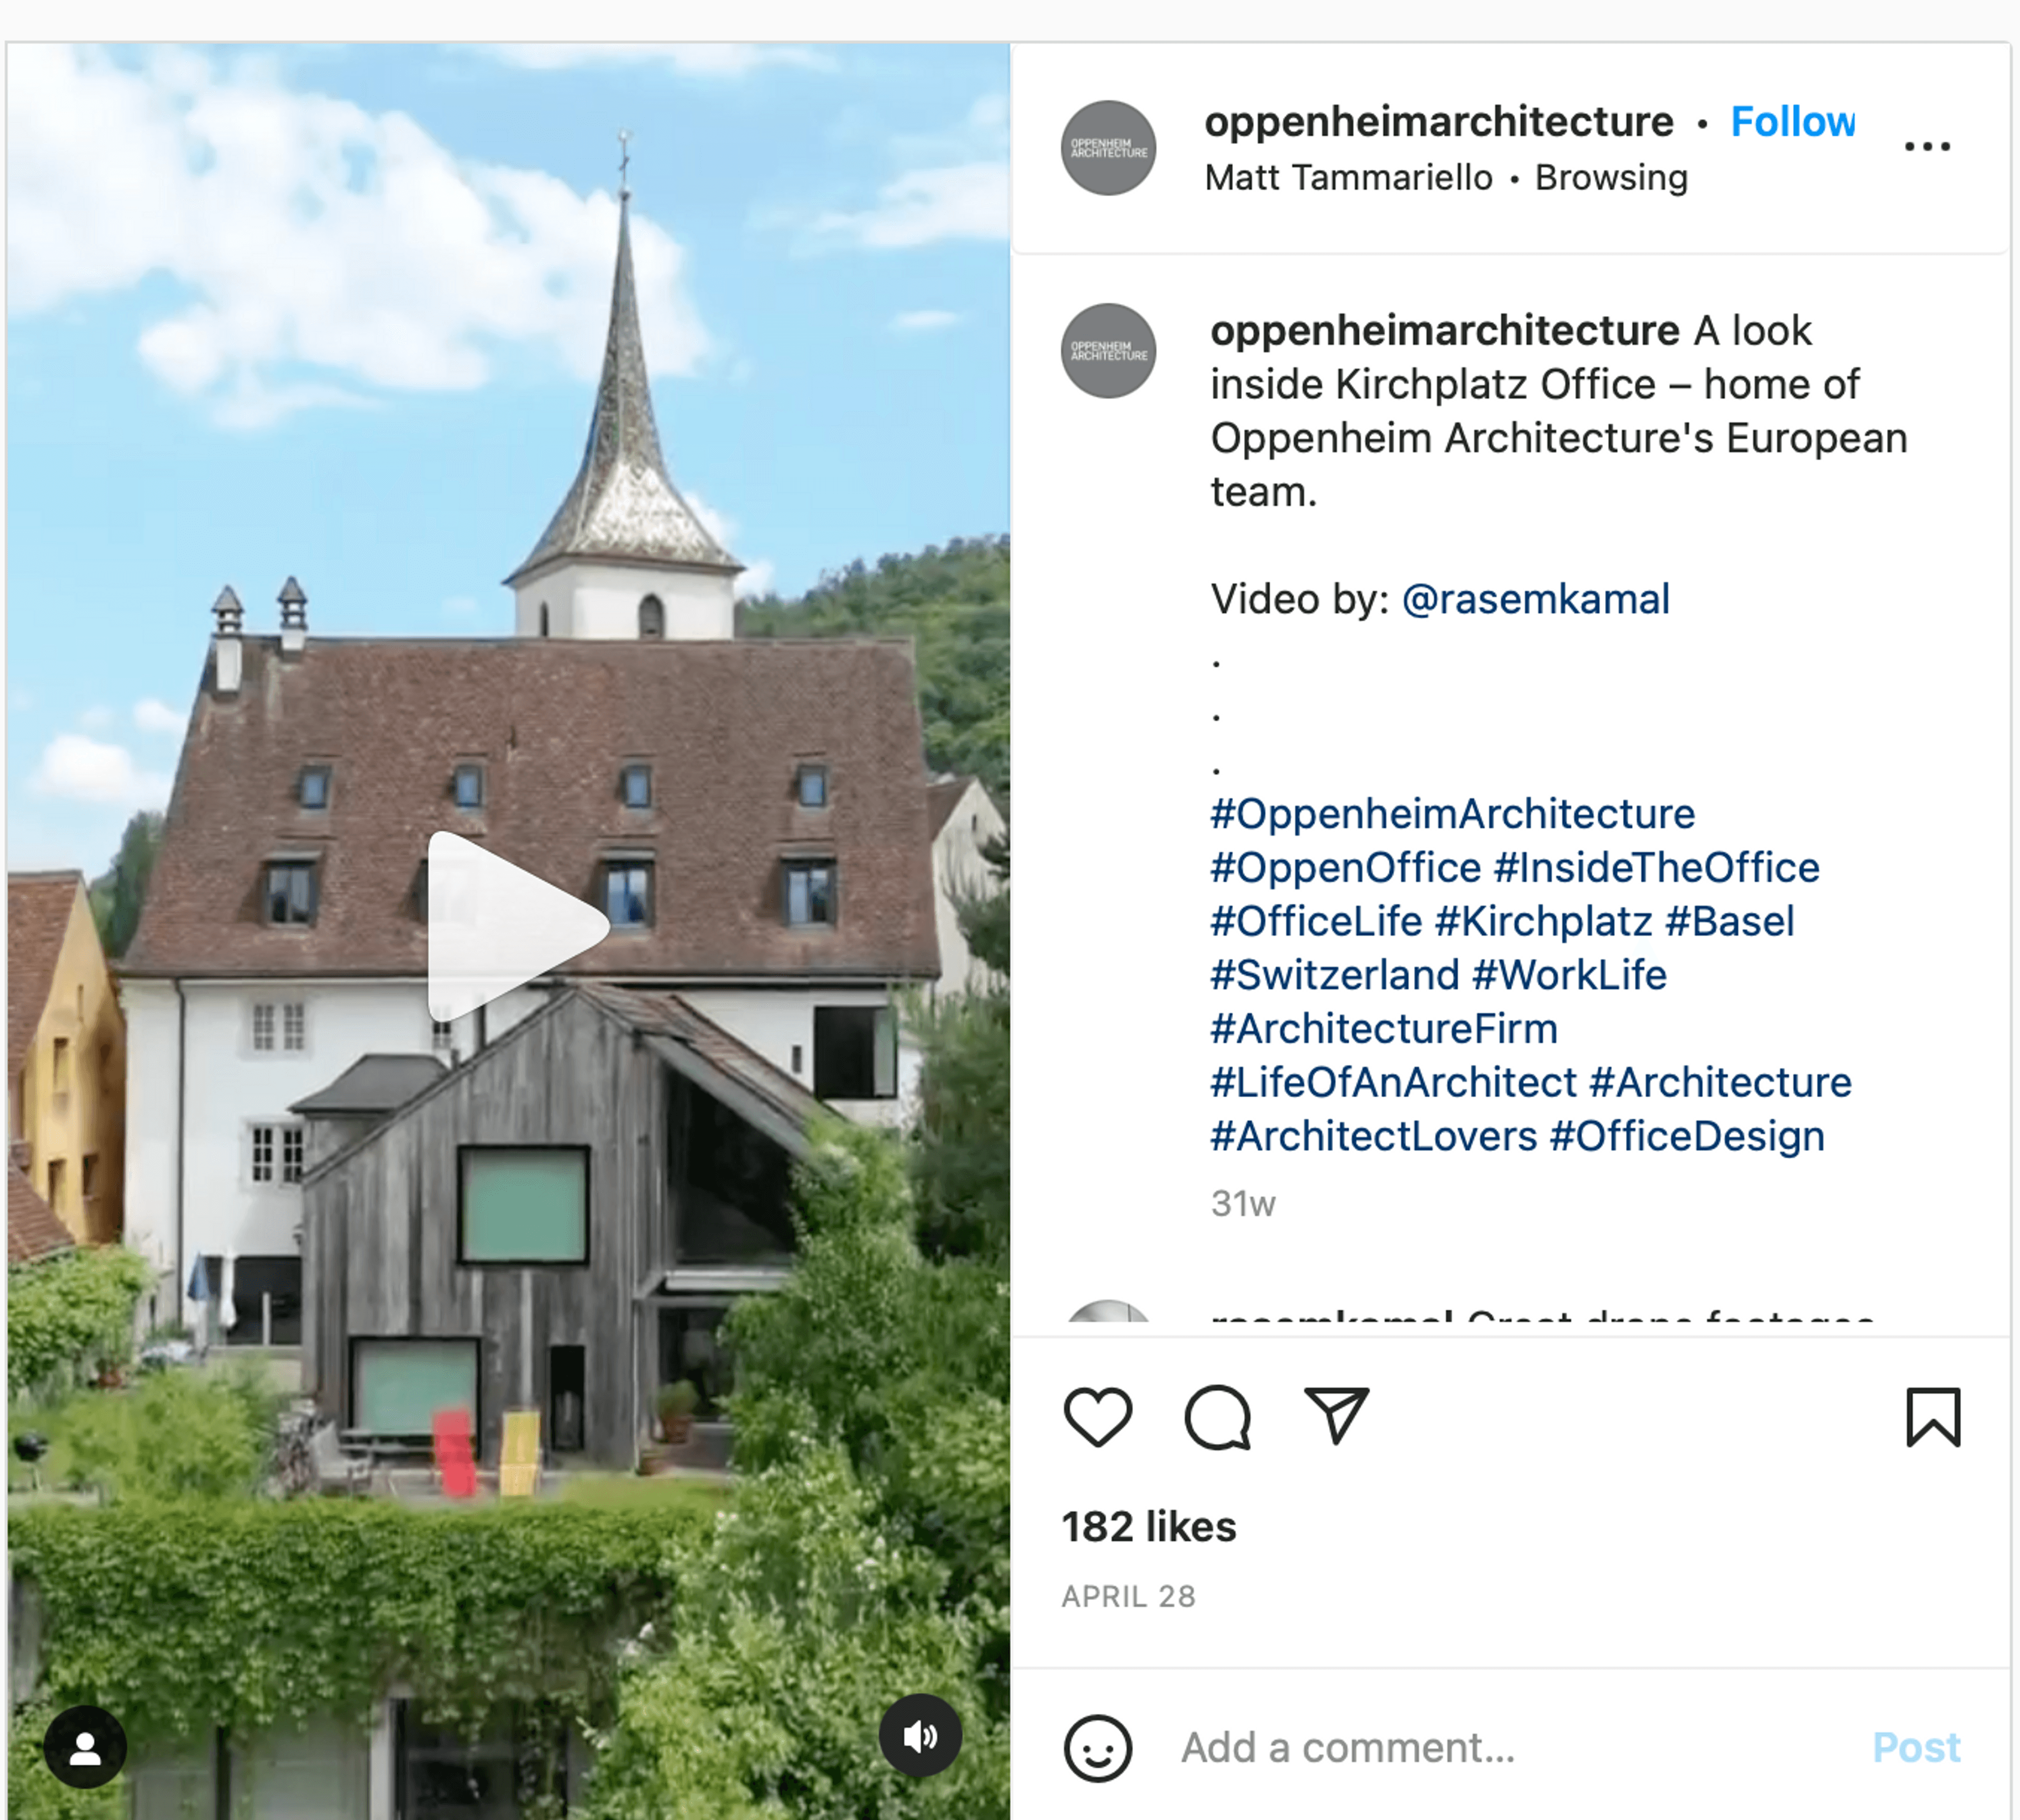
Task: Show tagged people icon on video
Action: coord(85,1748)
